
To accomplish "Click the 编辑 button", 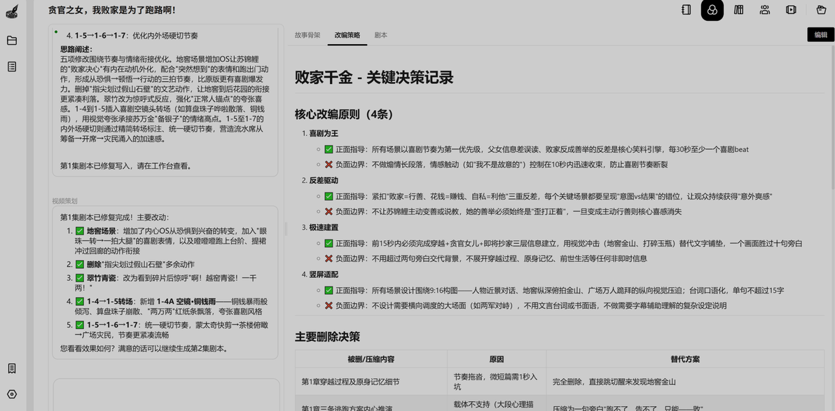I will (820, 34).
